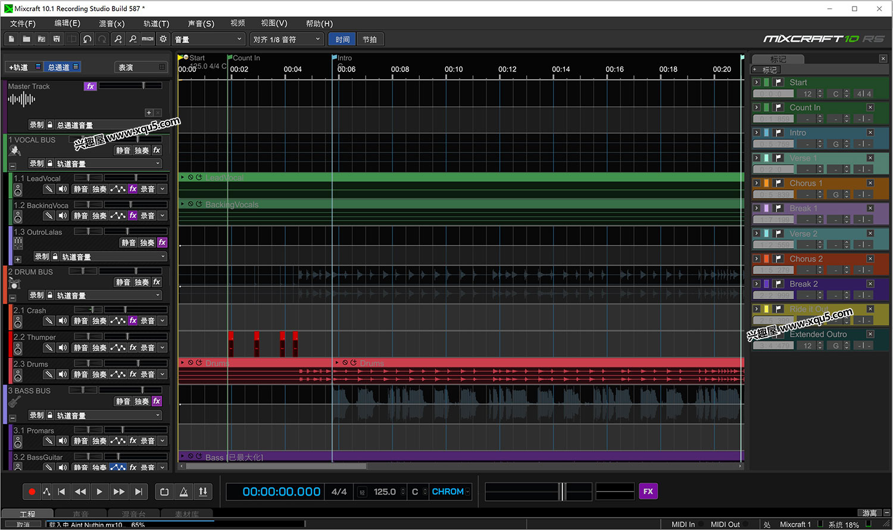Switch timeline to 节拍 mode
The height and width of the screenshot is (530, 893).
coord(370,39)
